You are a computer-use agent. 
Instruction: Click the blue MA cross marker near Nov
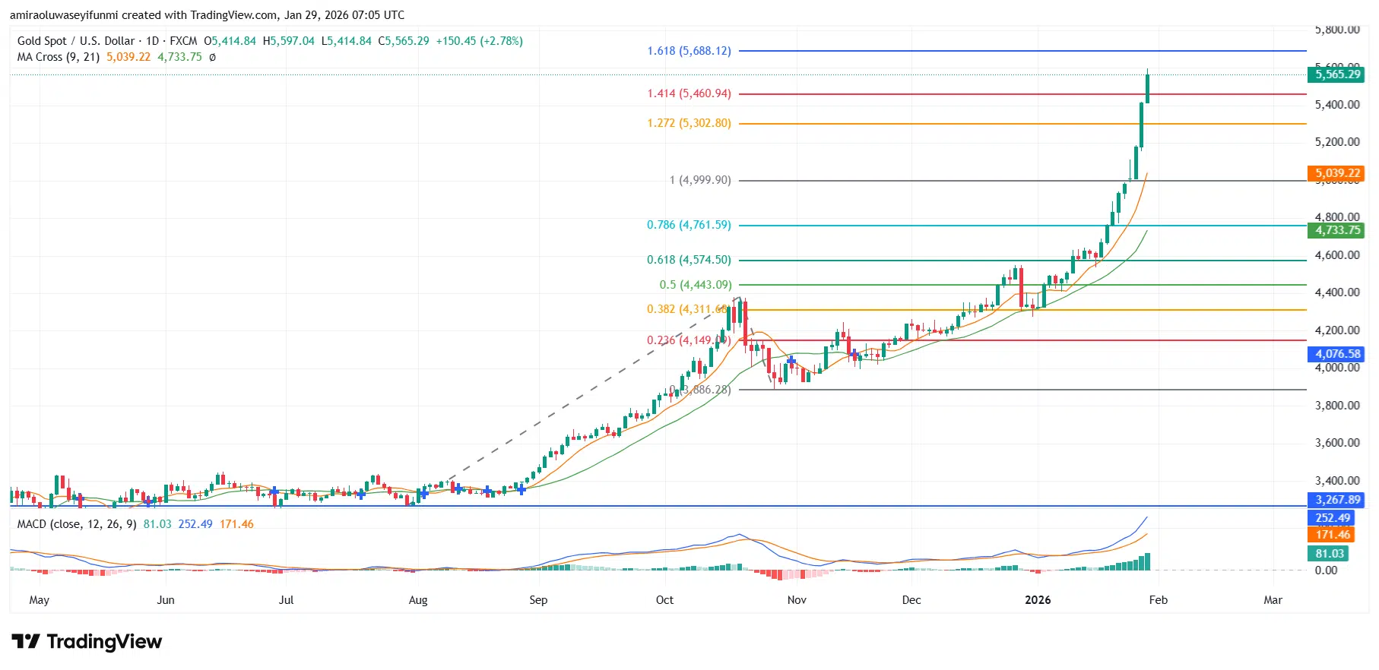(791, 361)
